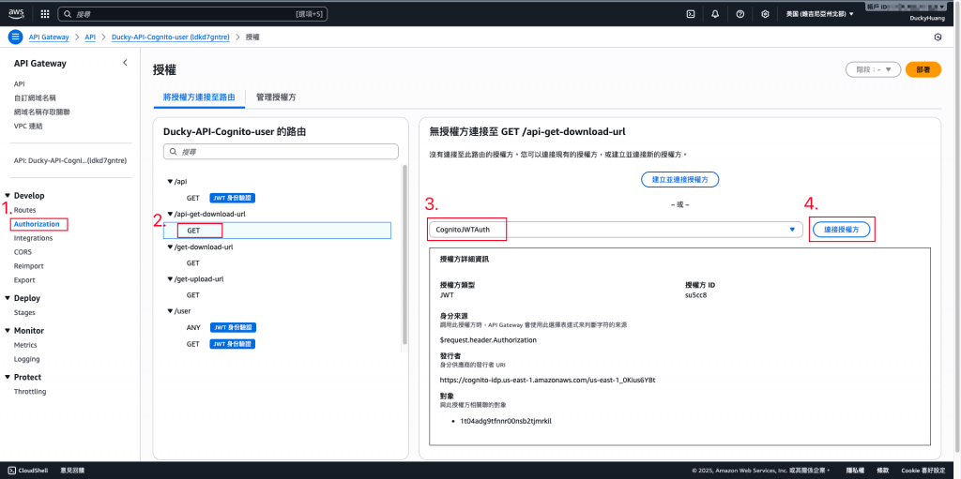Screen dimensions: 961x479
Task: Focus the routes search field
Action: coord(281,151)
